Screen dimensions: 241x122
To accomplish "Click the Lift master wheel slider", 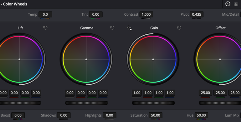I will (20, 103).
